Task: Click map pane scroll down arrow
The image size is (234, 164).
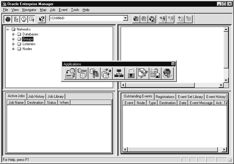Action: pyautogui.click(x=226, y=80)
